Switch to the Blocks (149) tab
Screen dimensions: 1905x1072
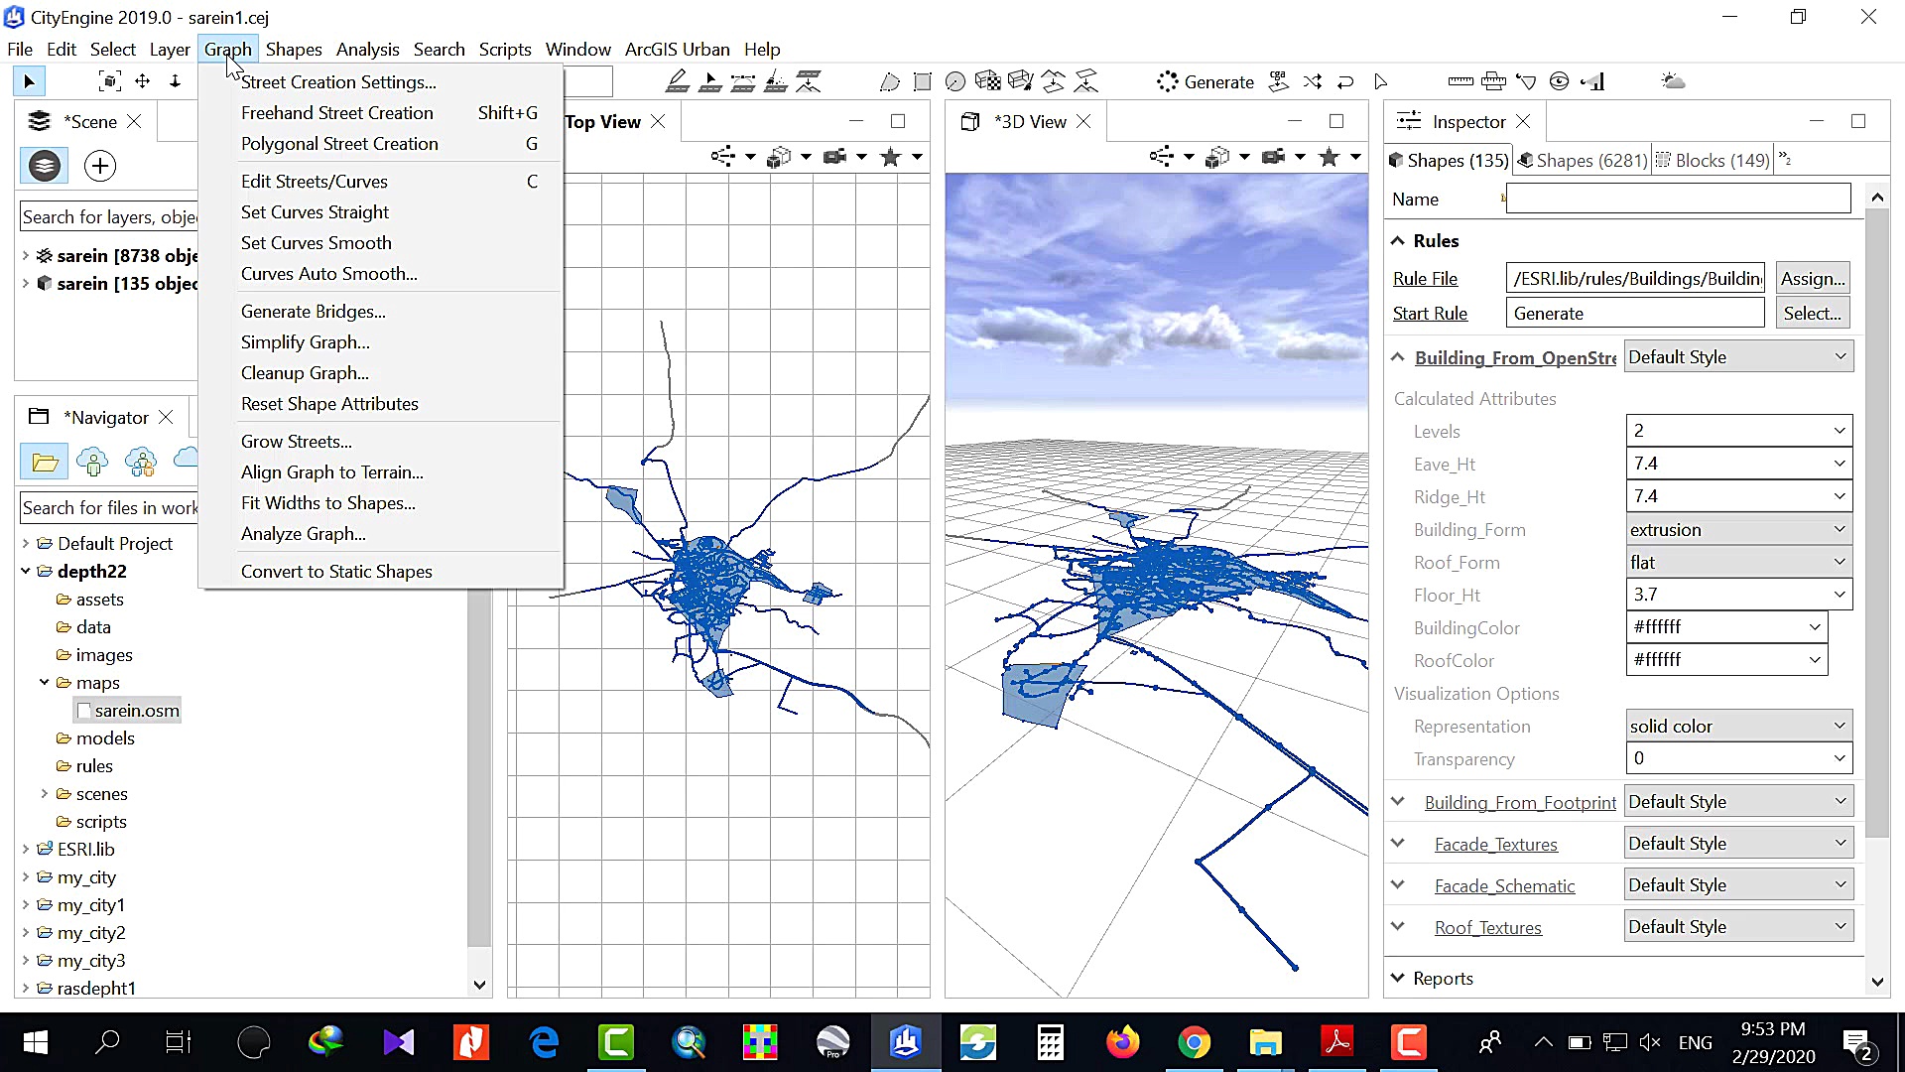1714,160
